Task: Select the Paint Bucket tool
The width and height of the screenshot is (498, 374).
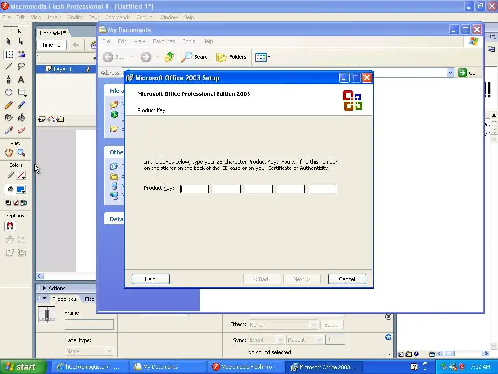Action: click(x=21, y=118)
